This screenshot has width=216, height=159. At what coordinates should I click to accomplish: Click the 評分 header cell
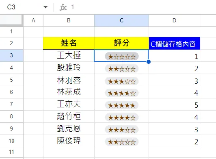[121, 43]
